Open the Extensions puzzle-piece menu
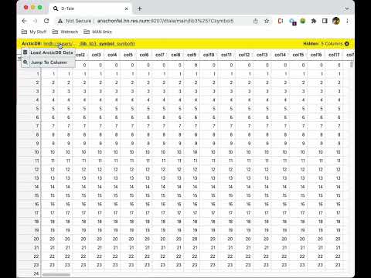 click(314, 21)
